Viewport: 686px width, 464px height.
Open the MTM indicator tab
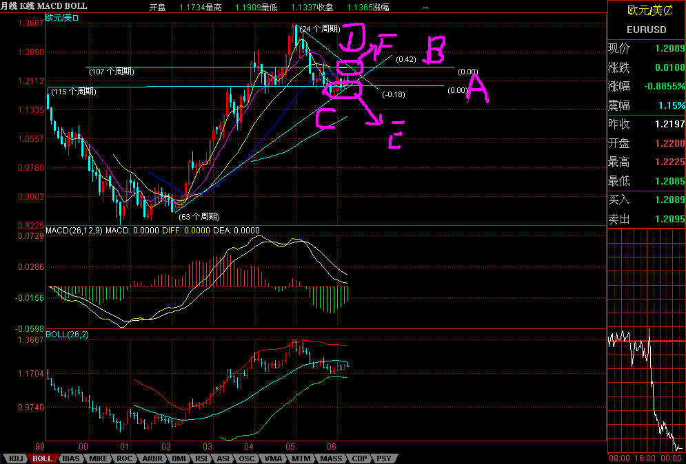[x=301, y=458]
